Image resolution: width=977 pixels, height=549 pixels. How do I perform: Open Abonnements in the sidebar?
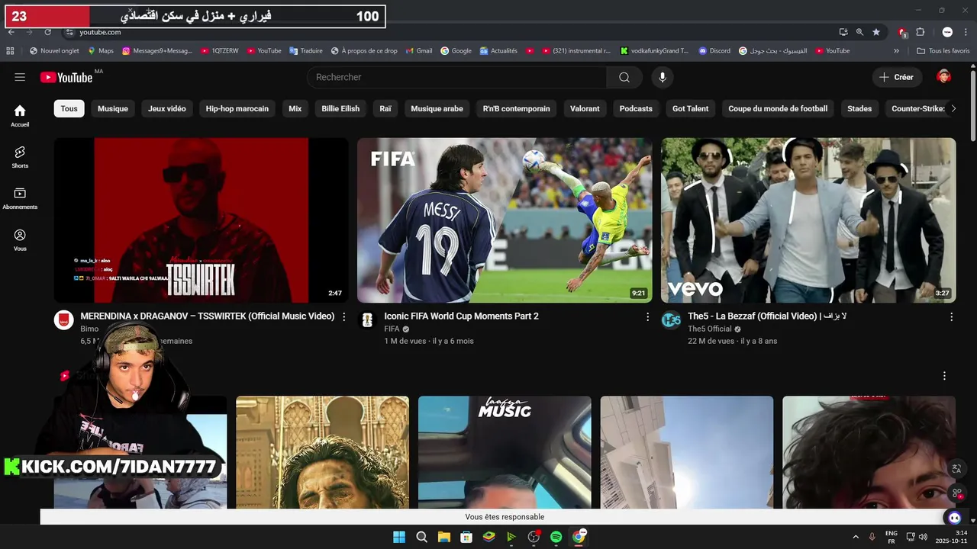pyautogui.click(x=20, y=198)
